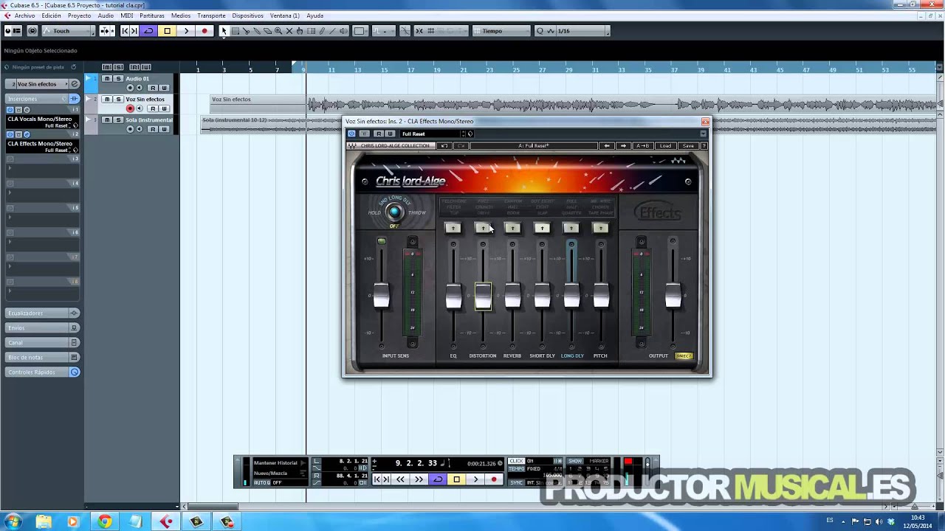Click the Input Sens fader handle
Image resolution: width=945 pixels, height=531 pixels.
pyautogui.click(x=381, y=296)
